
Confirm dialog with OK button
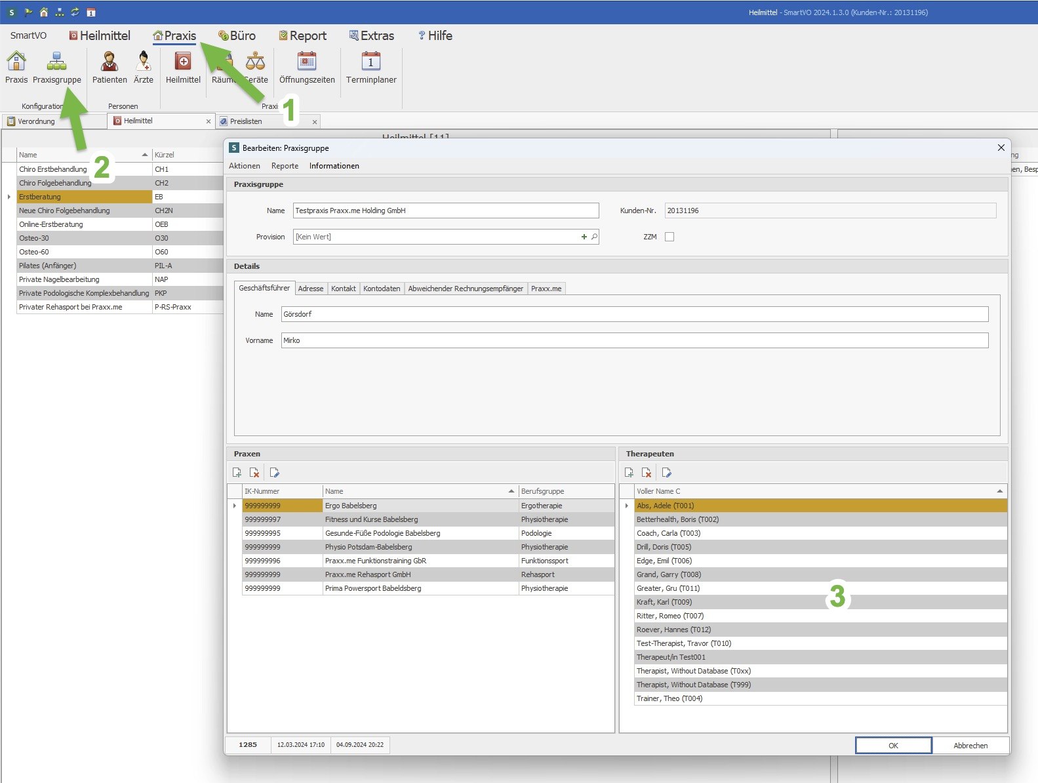tap(893, 746)
